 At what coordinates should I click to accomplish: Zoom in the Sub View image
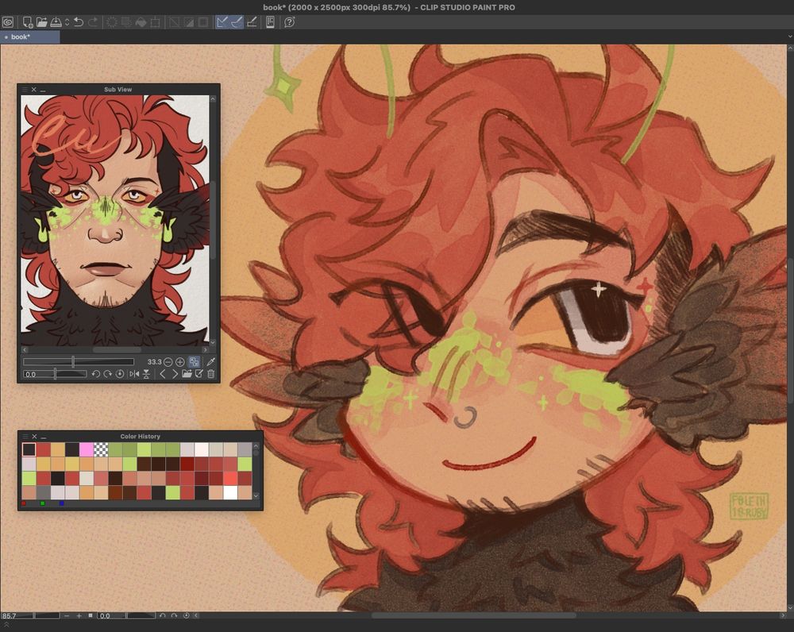pos(179,362)
